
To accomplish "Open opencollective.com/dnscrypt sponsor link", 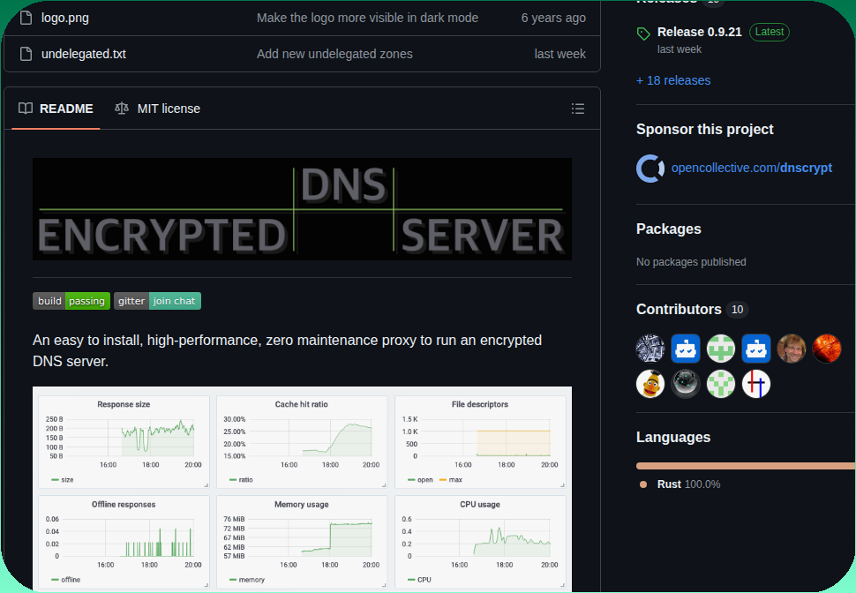I will point(751,168).
